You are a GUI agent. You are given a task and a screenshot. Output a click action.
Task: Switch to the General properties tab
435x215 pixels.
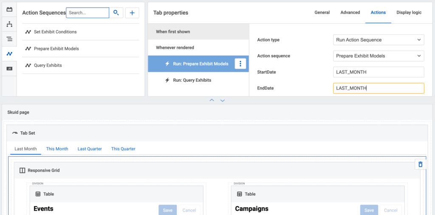click(322, 12)
